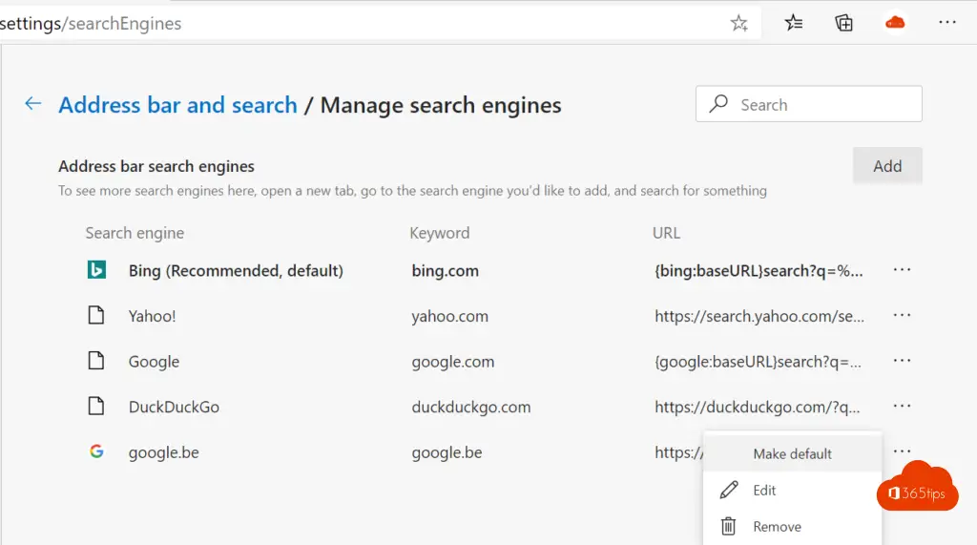977x545 pixels.
Task: Click the bing.com keyword
Action: 445,271
